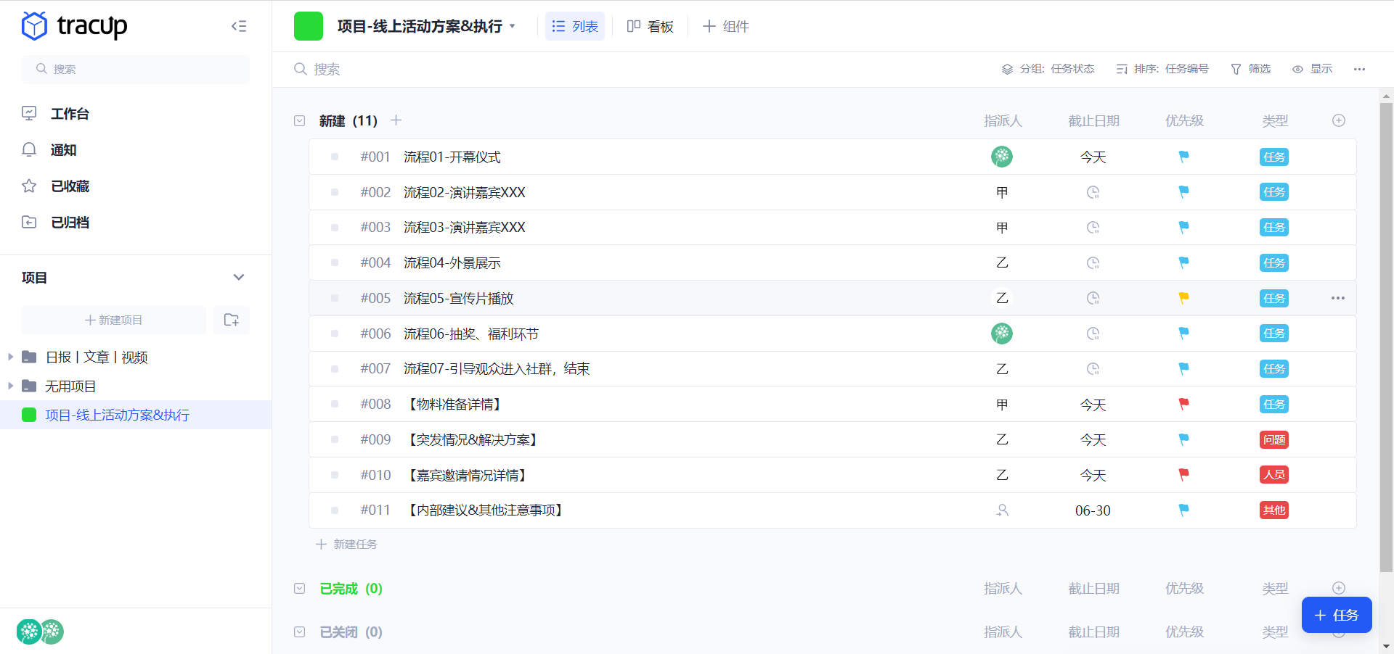Viewport: 1394px width, 654px height.
Task: Click the 新建任务 link
Action: tap(346, 544)
